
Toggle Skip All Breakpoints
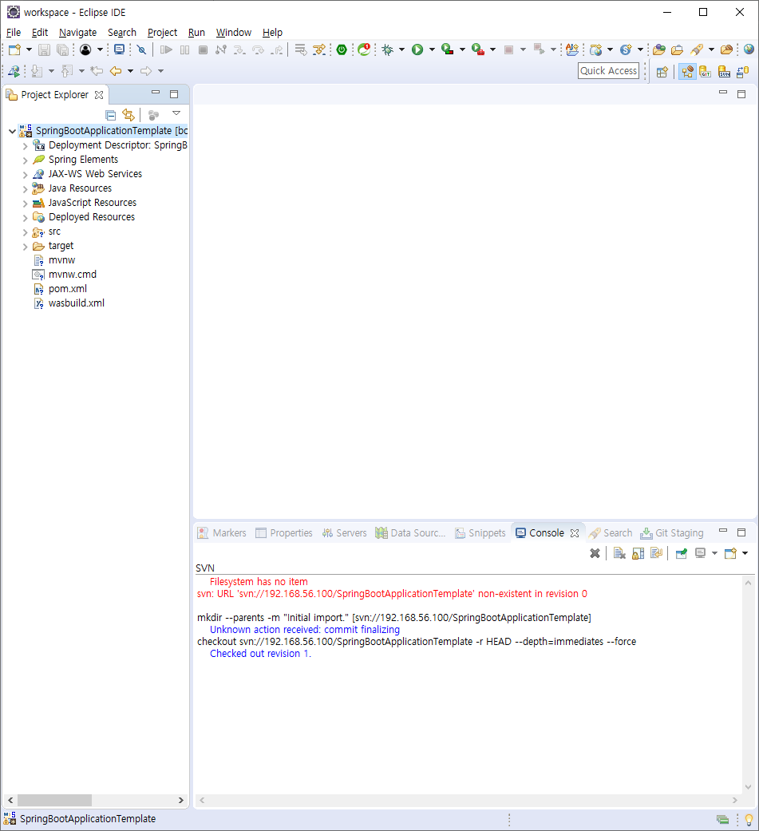click(141, 49)
